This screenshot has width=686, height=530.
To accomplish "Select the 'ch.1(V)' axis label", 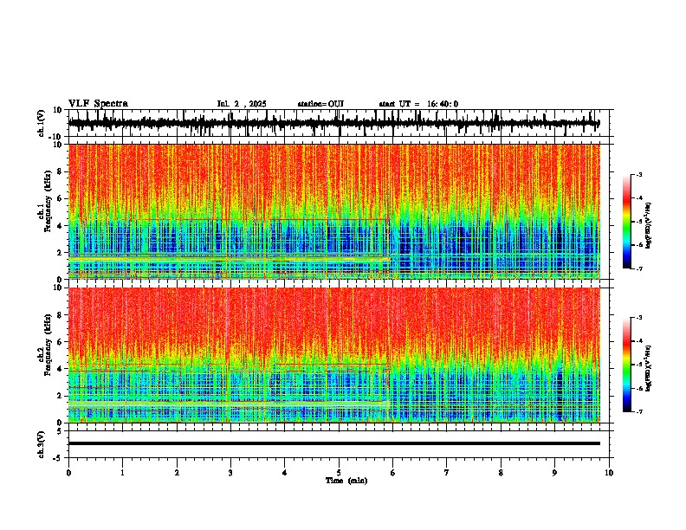I will pyautogui.click(x=42, y=123).
